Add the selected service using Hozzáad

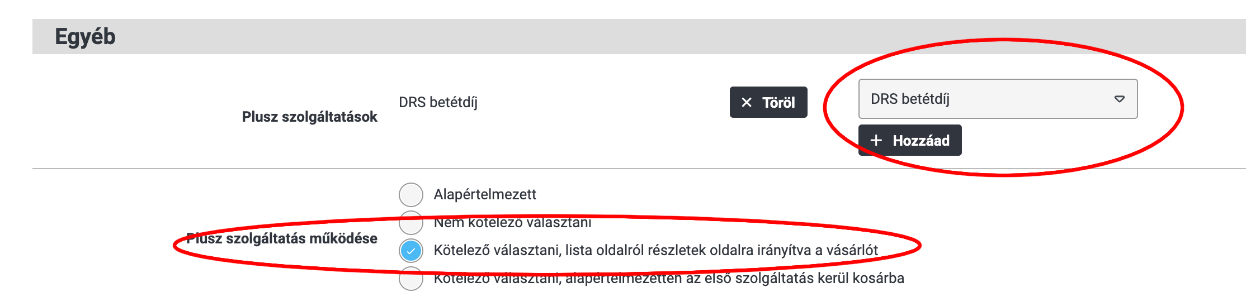point(910,140)
